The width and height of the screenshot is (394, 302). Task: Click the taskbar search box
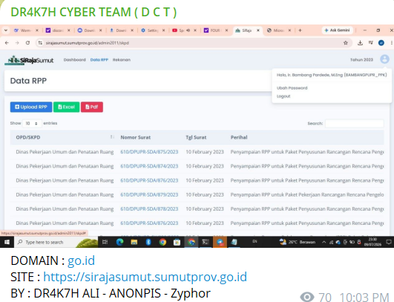tap(56, 242)
